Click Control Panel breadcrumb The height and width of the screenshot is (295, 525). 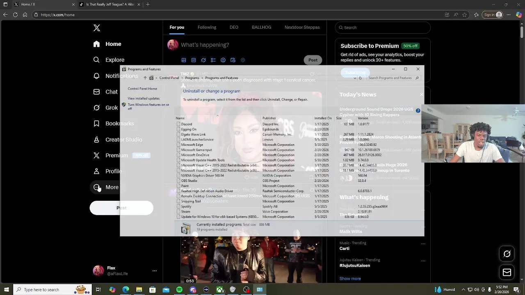click(x=169, y=78)
